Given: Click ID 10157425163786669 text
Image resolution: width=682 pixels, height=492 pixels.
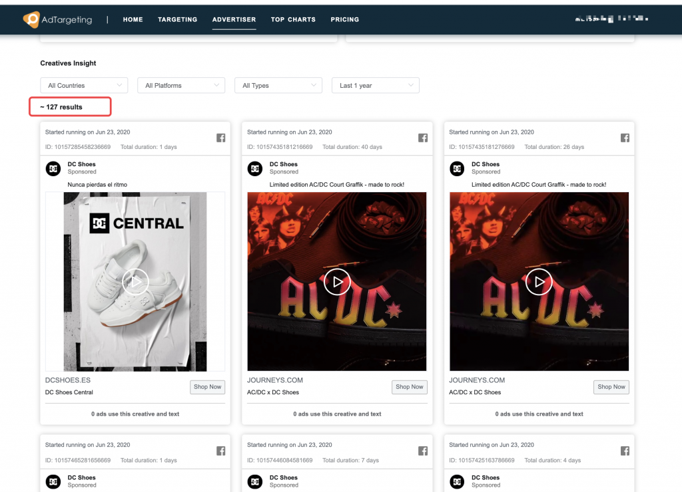Looking at the screenshot, I should click(x=482, y=460).
